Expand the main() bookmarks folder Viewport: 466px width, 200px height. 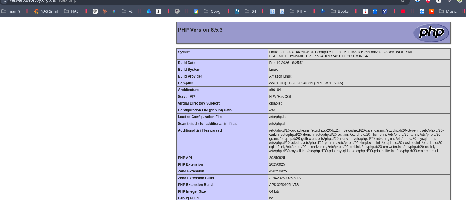tap(11, 11)
